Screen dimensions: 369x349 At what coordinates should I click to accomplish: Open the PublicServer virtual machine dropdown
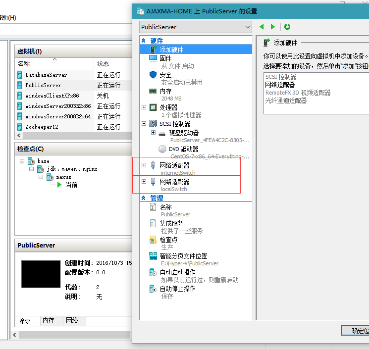(196, 27)
